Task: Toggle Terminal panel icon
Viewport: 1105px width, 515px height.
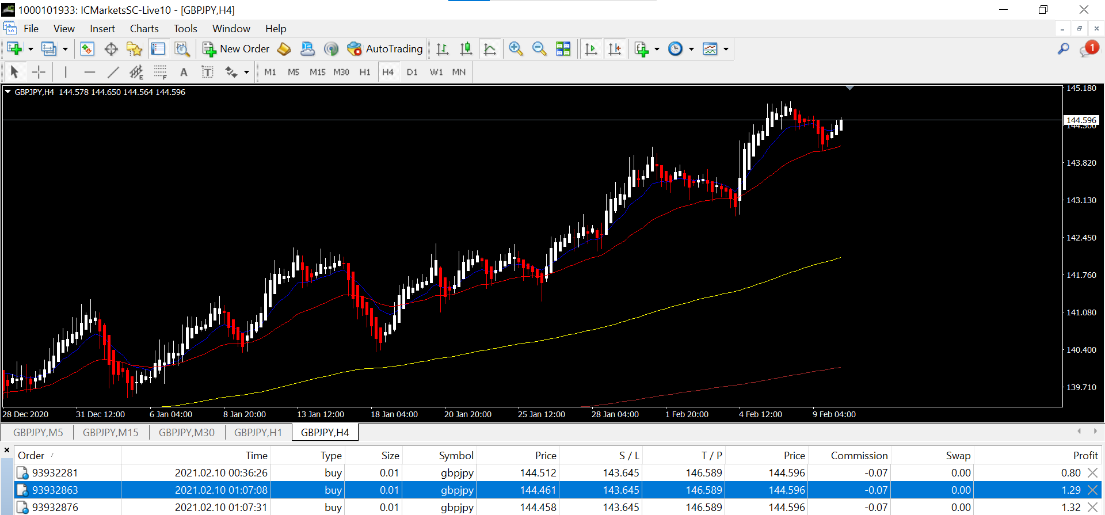Action: pyautogui.click(x=158, y=49)
